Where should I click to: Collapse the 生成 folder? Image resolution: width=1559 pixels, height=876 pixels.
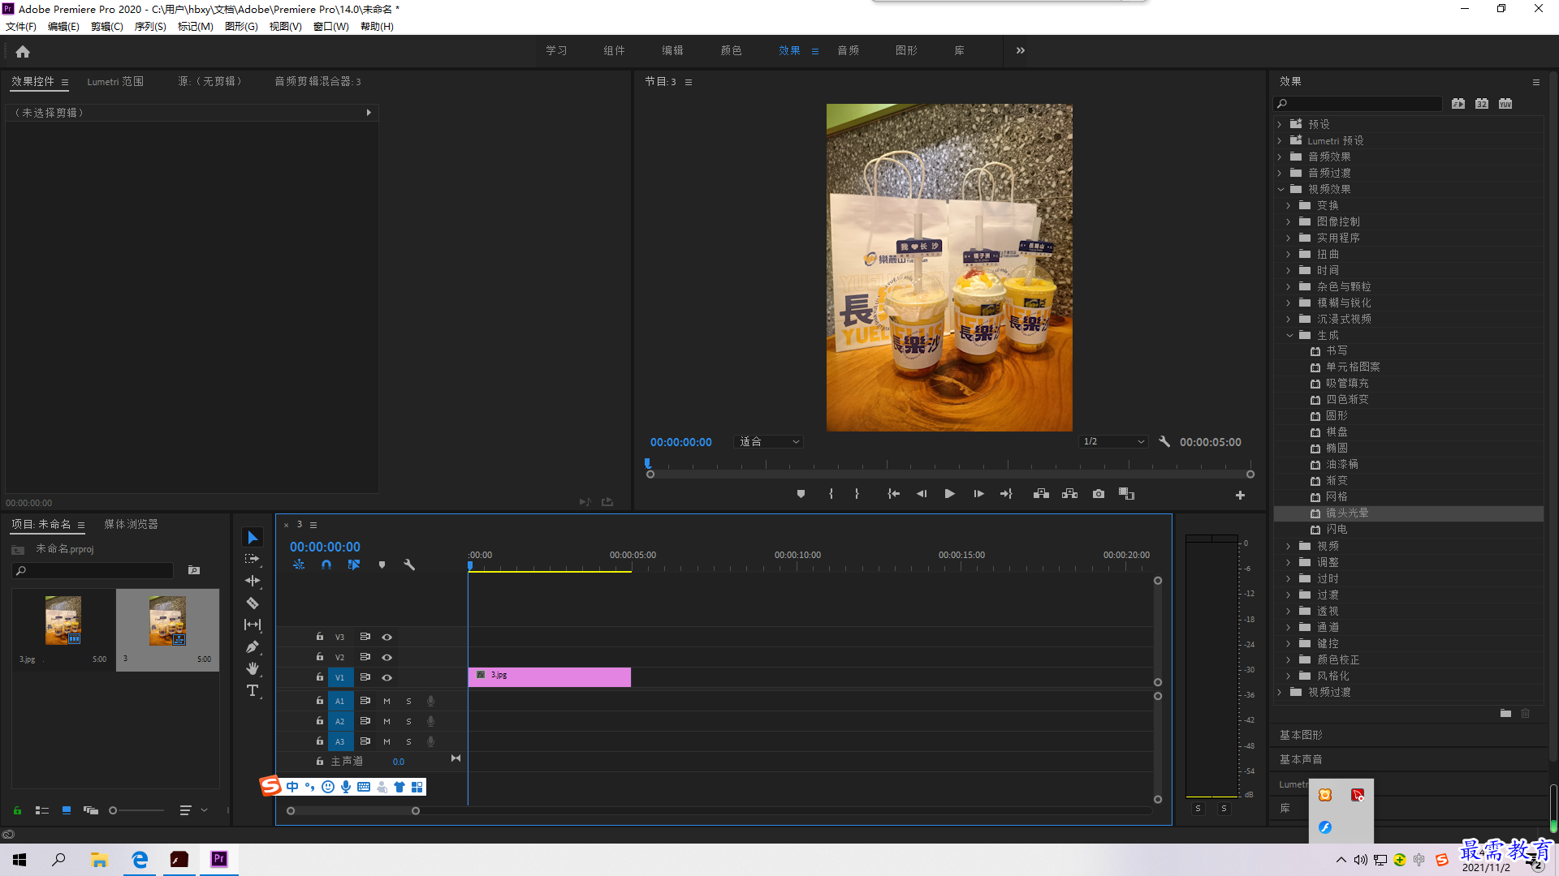tap(1289, 336)
